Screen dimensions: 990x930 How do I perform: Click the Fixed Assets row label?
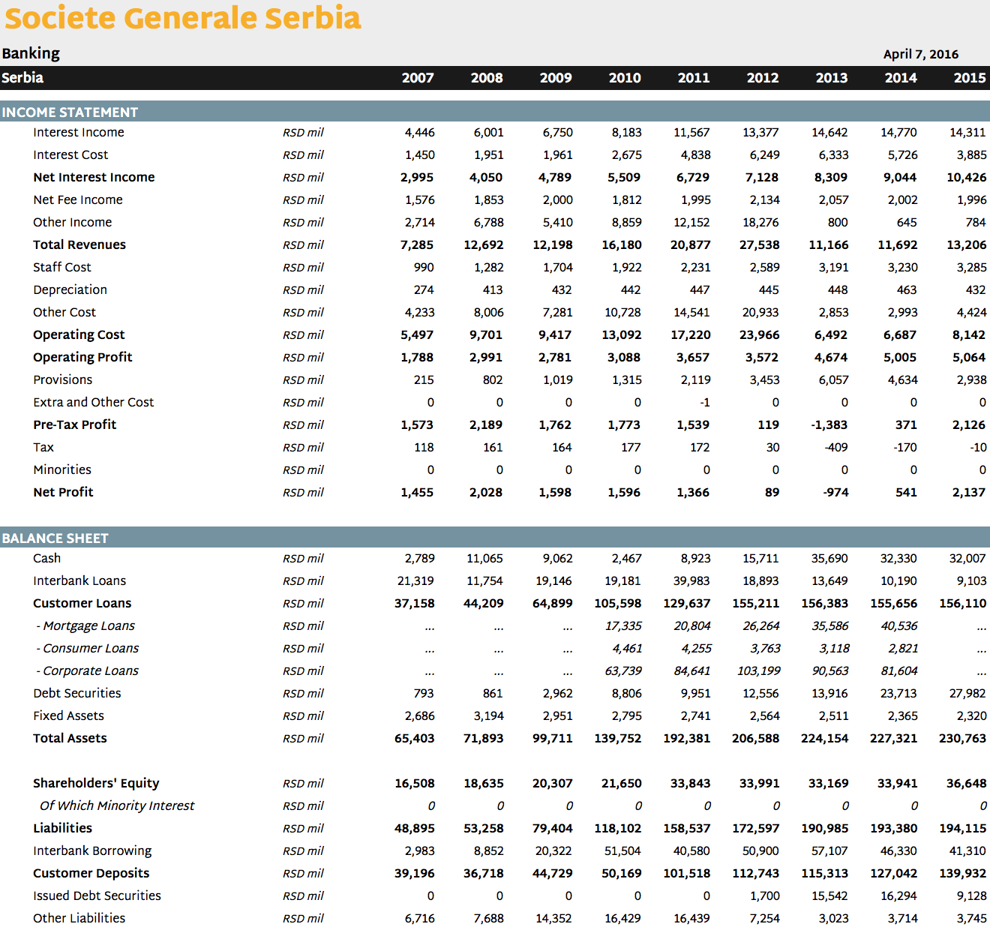pyautogui.click(x=68, y=716)
